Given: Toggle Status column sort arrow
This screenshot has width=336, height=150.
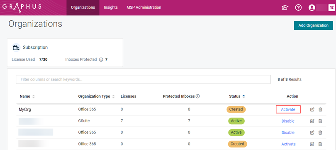Looking at the screenshot, I should pos(243,96).
